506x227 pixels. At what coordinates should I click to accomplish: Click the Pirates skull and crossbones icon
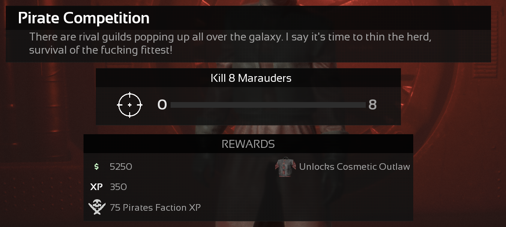(97, 207)
